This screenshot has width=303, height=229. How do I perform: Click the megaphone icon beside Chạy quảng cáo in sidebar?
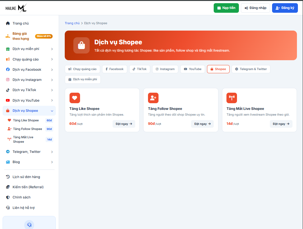pos(8,59)
